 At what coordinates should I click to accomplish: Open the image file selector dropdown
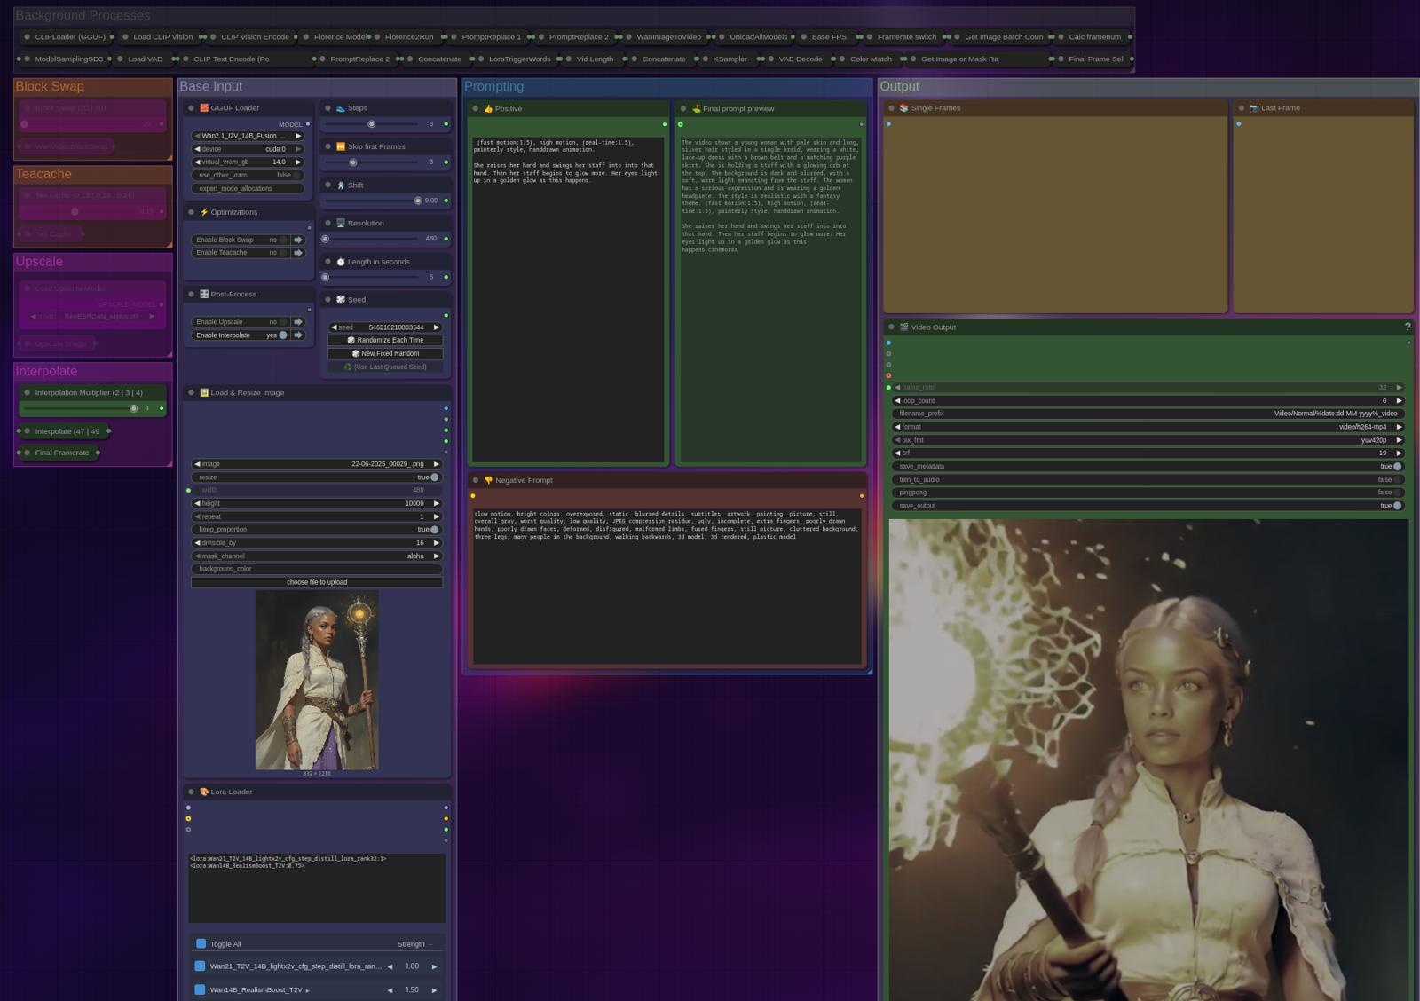click(x=317, y=464)
